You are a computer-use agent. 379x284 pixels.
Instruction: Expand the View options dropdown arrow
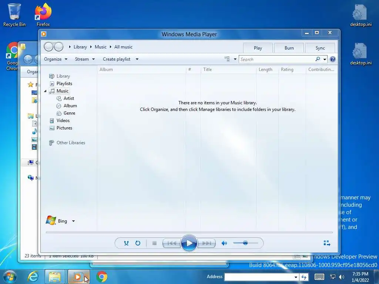click(x=235, y=59)
